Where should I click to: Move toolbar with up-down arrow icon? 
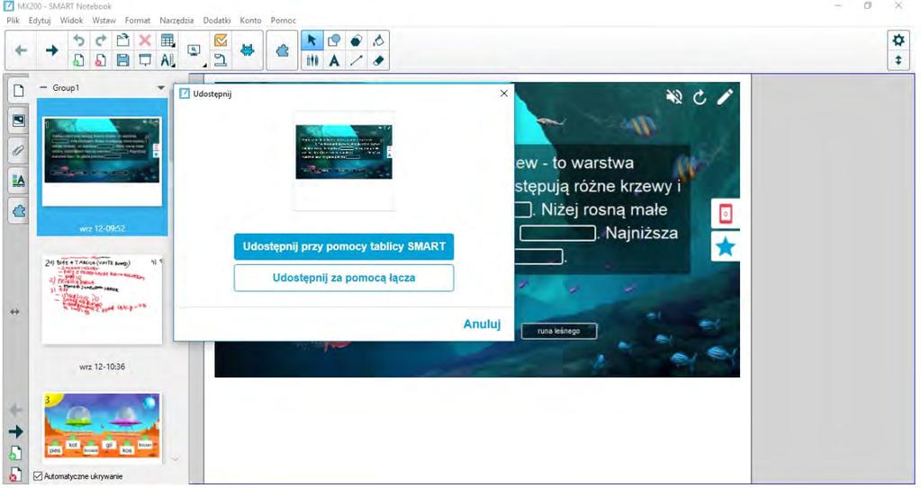tap(898, 60)
